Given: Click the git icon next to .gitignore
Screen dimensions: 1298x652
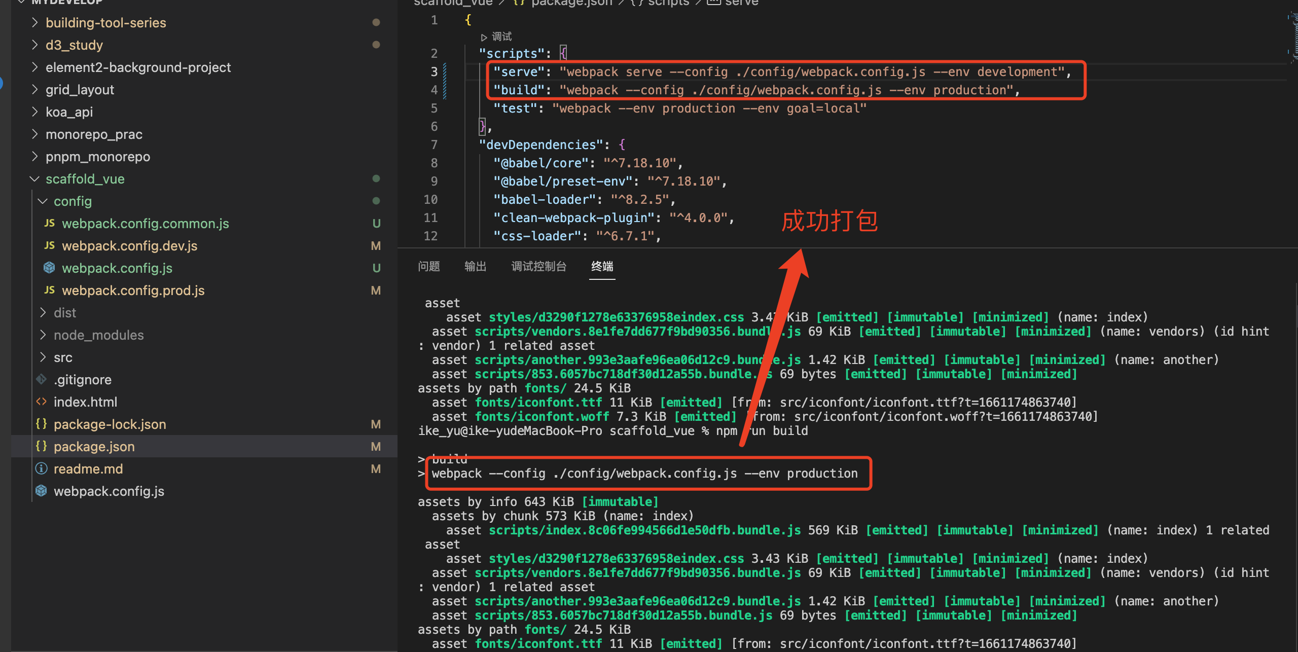Looking at the screenshot, I should 42,379.
